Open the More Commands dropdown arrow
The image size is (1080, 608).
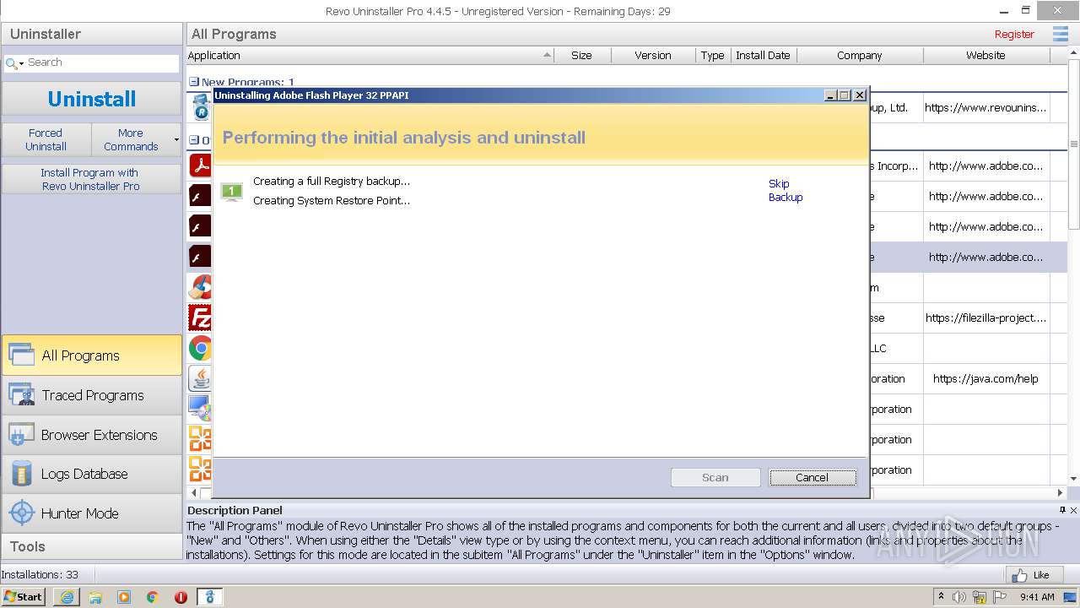(176, 139)
